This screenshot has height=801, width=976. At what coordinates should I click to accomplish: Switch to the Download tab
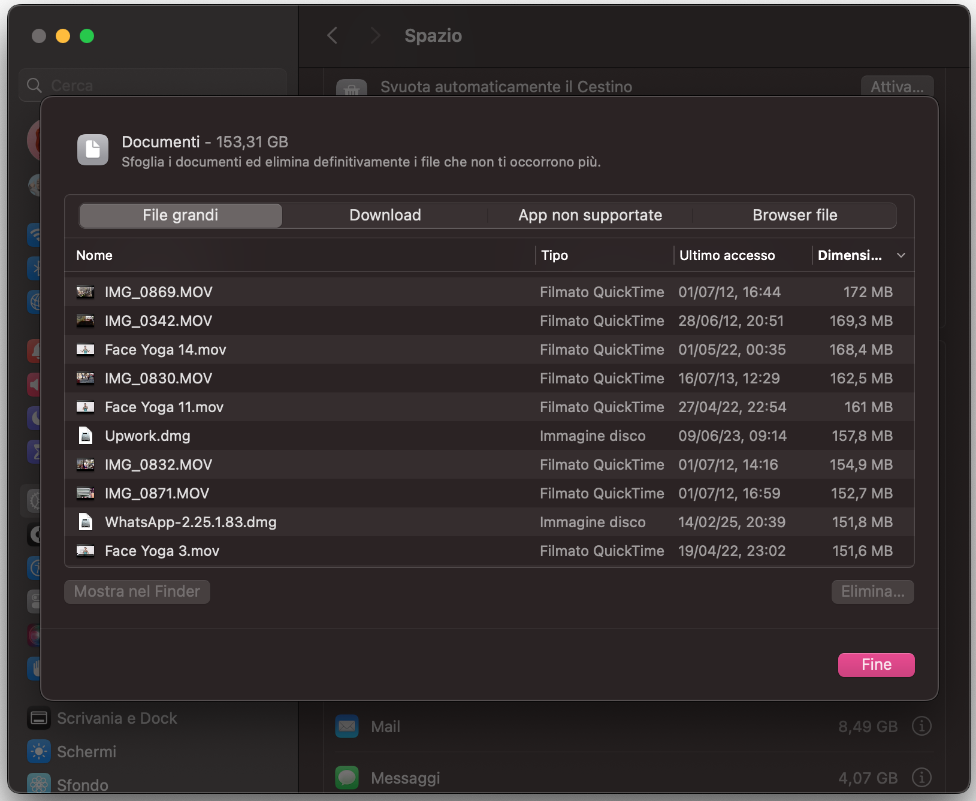[385, 215]
